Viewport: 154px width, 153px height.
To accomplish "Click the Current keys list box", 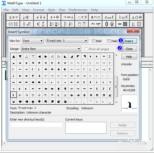I will pos(86,128).
